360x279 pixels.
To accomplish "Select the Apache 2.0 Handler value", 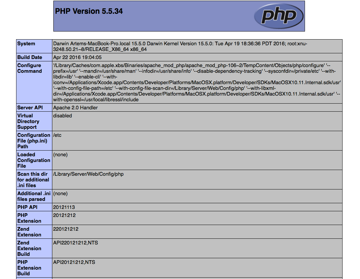I will tap(75, 108).
